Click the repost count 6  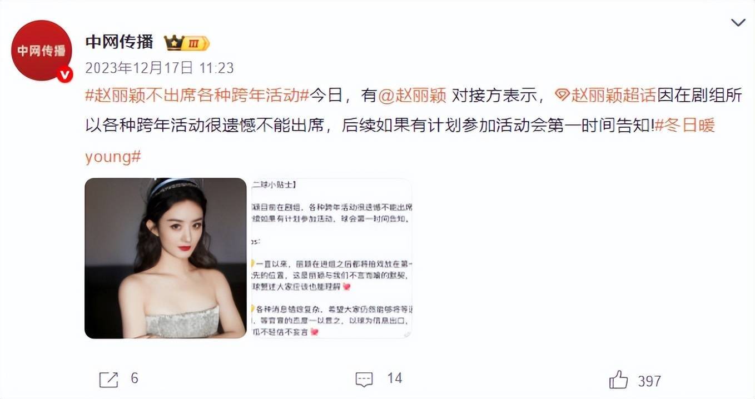(x=134, y=379)
